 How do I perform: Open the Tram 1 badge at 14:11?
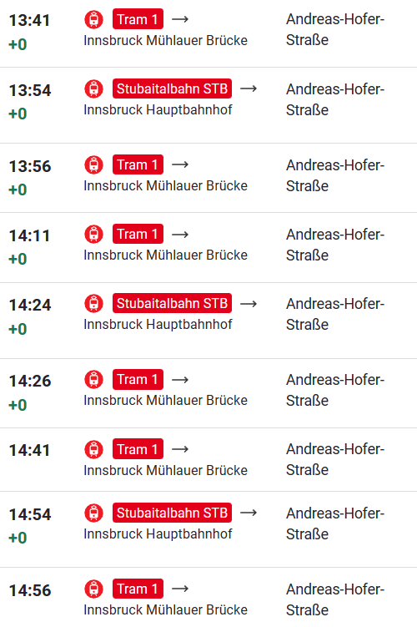click(x=138, y=234)
